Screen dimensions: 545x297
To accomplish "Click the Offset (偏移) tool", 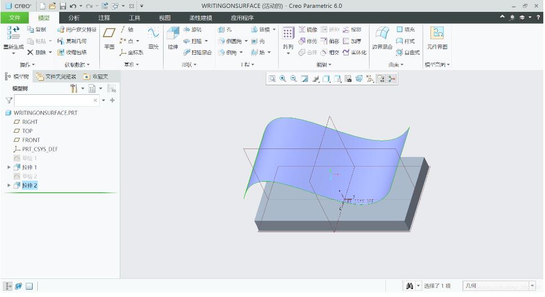I will point(330,41).
